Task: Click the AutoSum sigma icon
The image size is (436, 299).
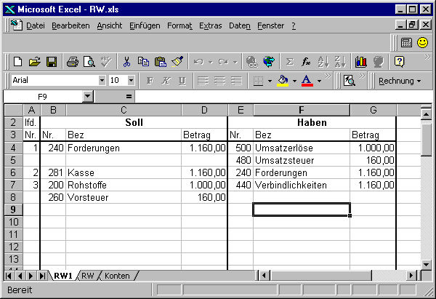Action: coord(290,62)
